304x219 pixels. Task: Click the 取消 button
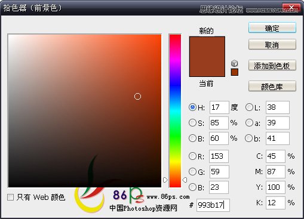pos(272,45)
